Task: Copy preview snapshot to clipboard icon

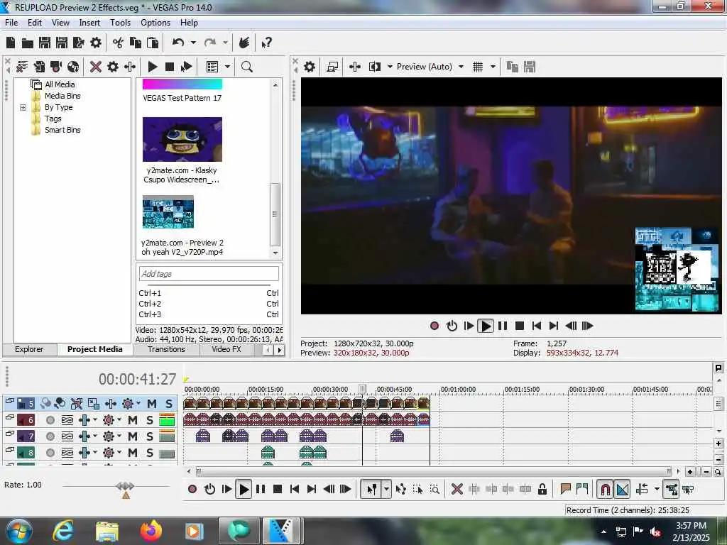Action: pos(513,67)
